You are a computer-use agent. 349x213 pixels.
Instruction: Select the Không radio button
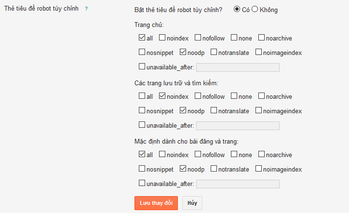click(255, 9)
